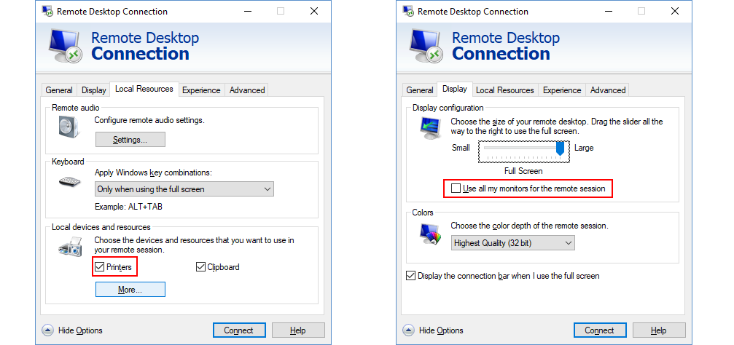Open General tab in left window
The width and height of the screenshot is (734, 345).
tap(59, 90)
